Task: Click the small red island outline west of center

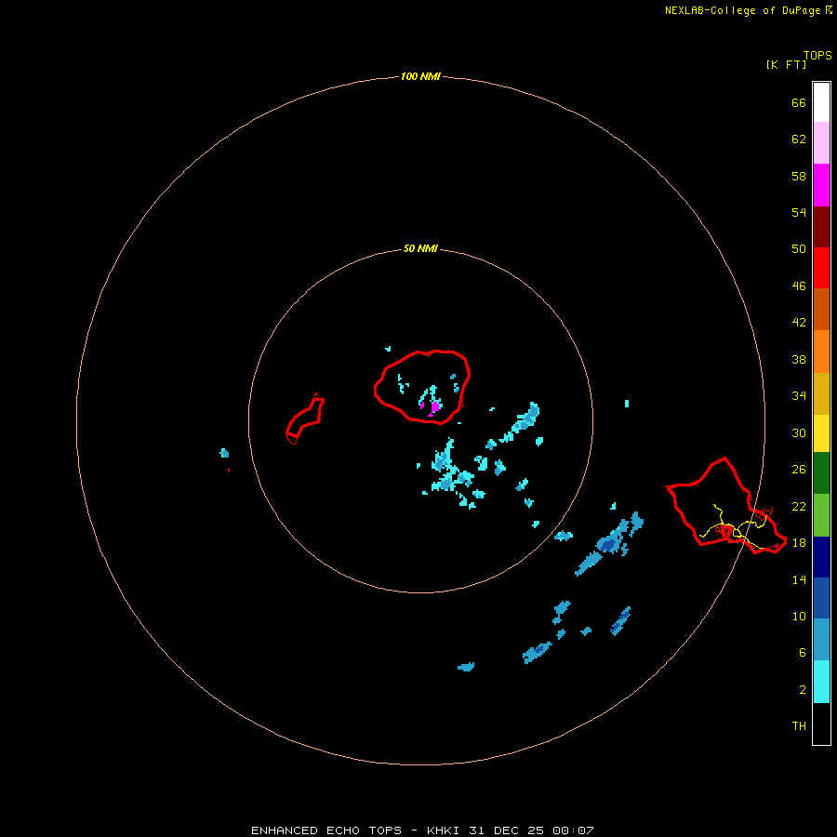Action: point(305,418)
